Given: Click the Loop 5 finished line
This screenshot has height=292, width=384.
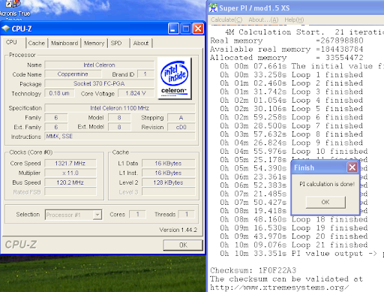Looking at the screenshot, I should [292, 109].
